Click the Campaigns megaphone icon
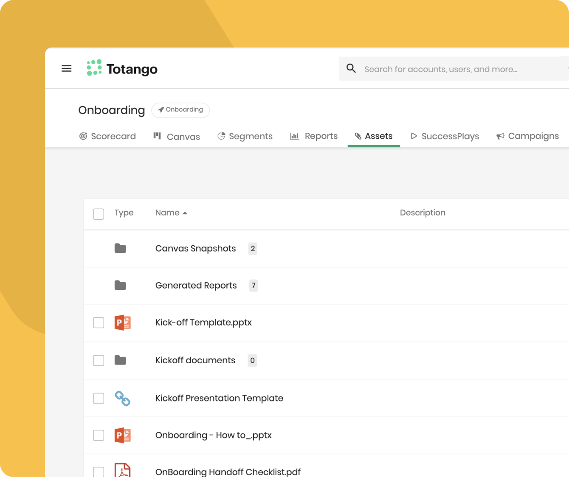 pos(500,136)
